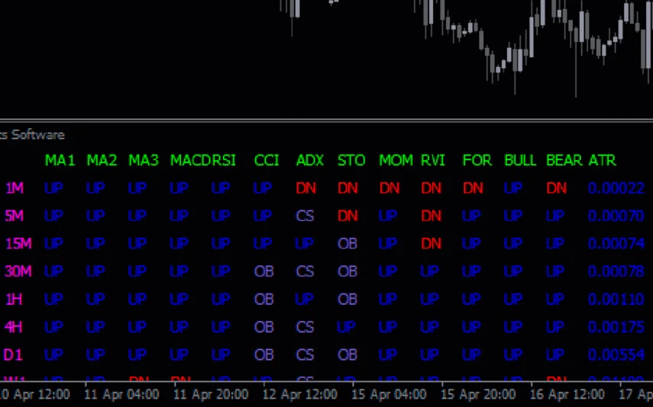Click the OB value under STO for 15M
This screenshot has height=407, width=653.
(348, 244)
